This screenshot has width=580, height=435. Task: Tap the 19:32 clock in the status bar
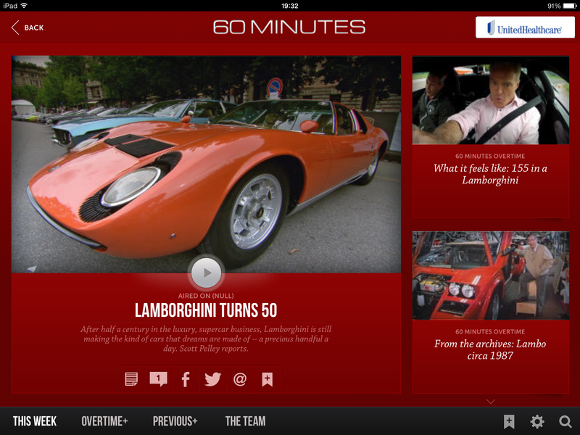289,6
